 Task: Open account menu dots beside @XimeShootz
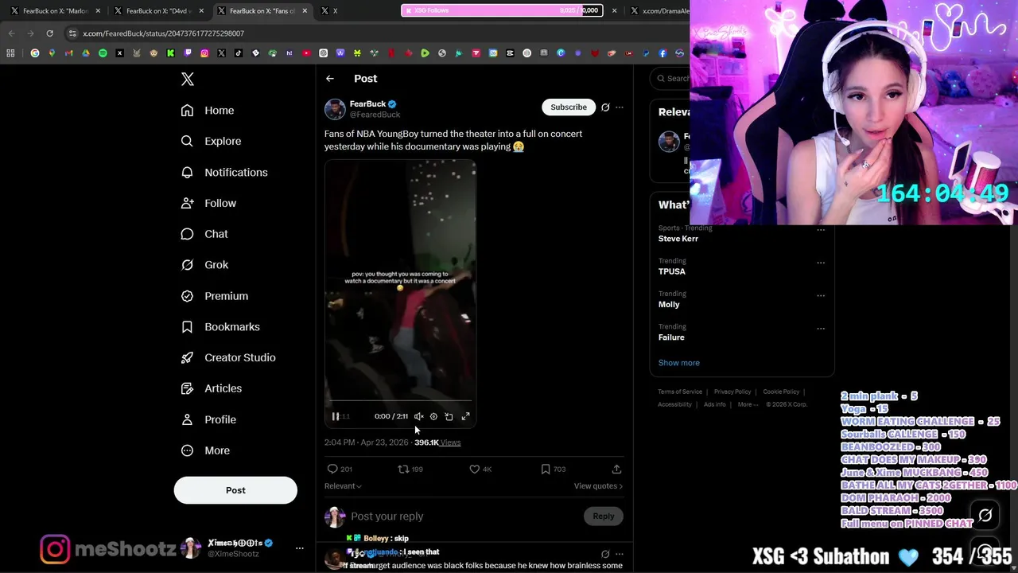point(300,548)
